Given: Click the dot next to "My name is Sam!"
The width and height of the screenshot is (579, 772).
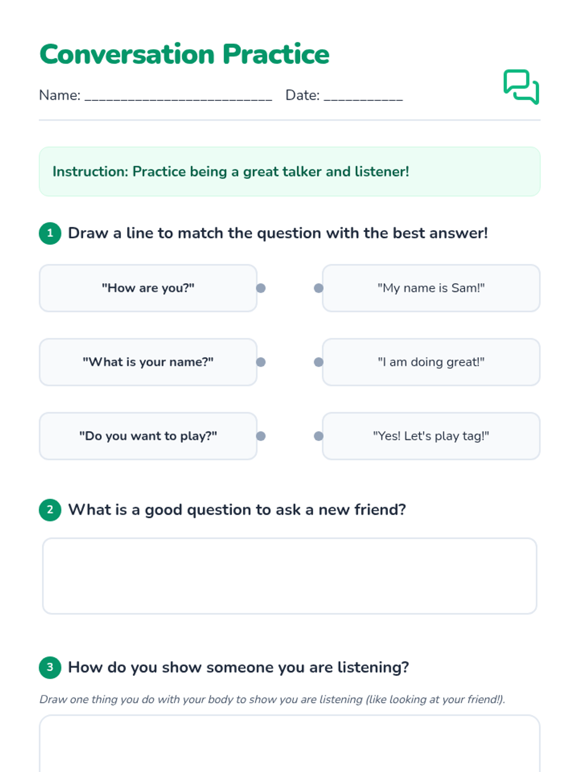Looking at the screenshot, I should (x=318, y=288).
